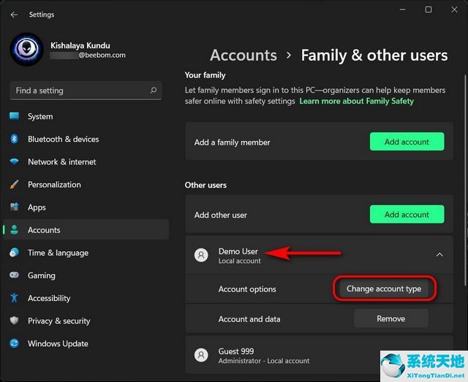The width and height of the screenshot is (468, 382).
Task: Collapse the Demo User entry chevron
Action: pos(439,255)
